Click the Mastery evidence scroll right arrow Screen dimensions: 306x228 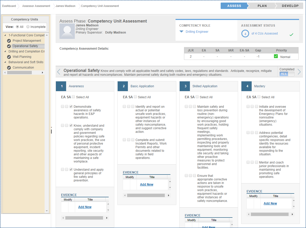(292, 214)
